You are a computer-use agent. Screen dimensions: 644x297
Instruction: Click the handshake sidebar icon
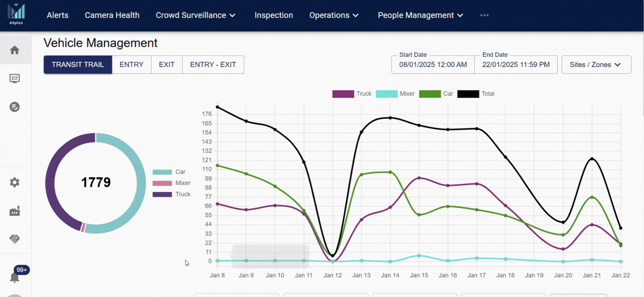pyautogui.click(x=15, y=239)
